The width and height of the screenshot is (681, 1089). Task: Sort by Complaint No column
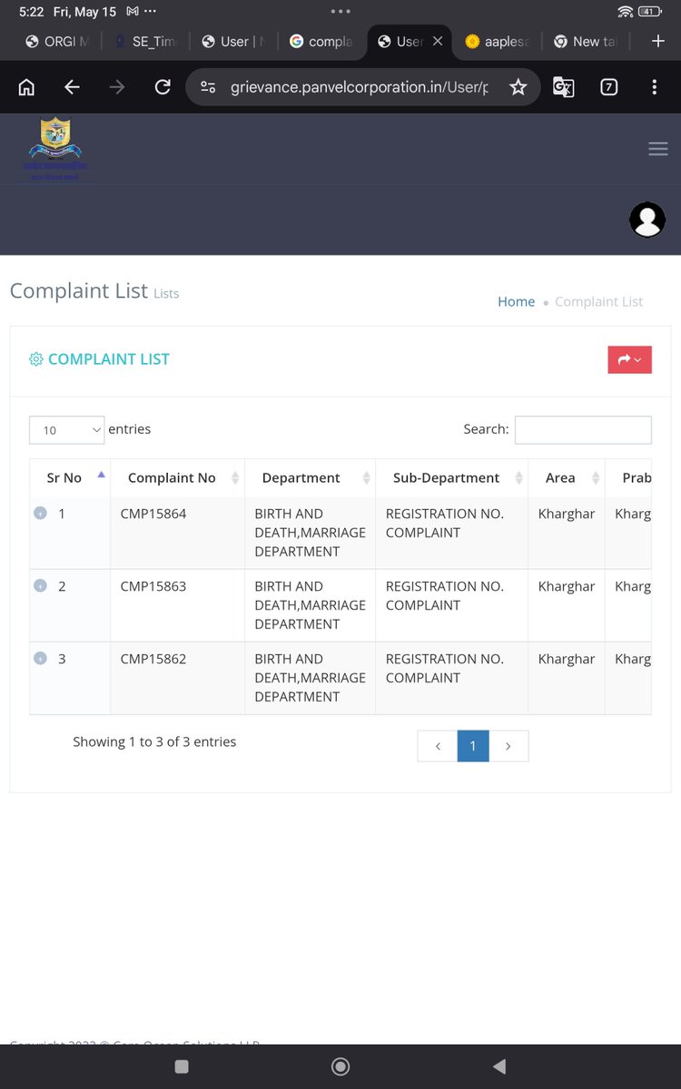click(x=177, y=477)
